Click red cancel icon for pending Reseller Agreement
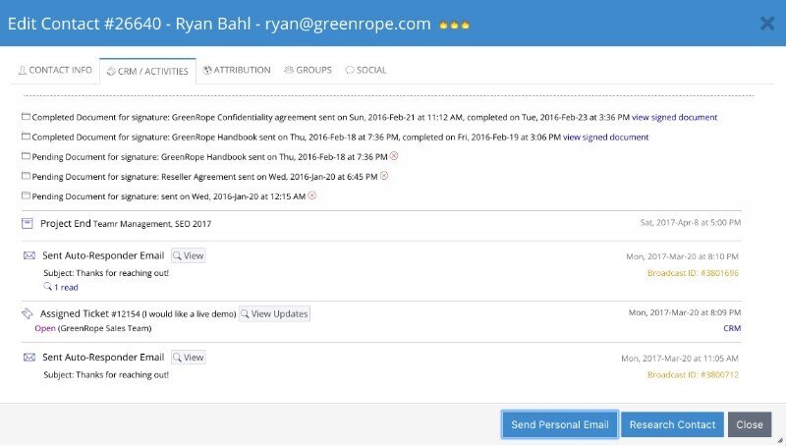This screenshot has width=786, height=446. [x=384, y=176]
